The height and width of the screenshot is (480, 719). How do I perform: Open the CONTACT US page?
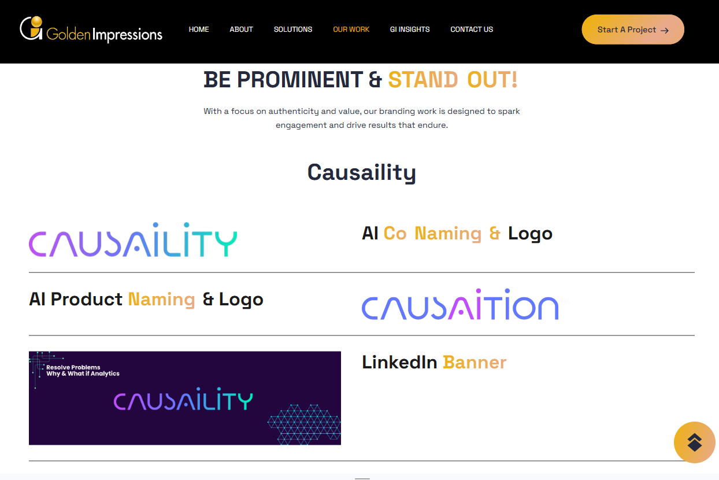click(x=472, y=29)
